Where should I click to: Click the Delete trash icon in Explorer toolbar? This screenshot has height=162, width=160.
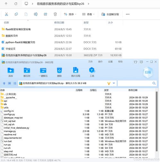(55, 14)
